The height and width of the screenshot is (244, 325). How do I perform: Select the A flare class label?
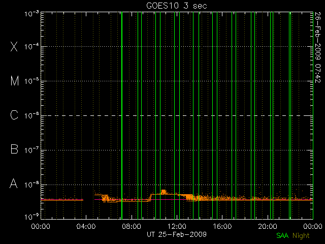14,184
